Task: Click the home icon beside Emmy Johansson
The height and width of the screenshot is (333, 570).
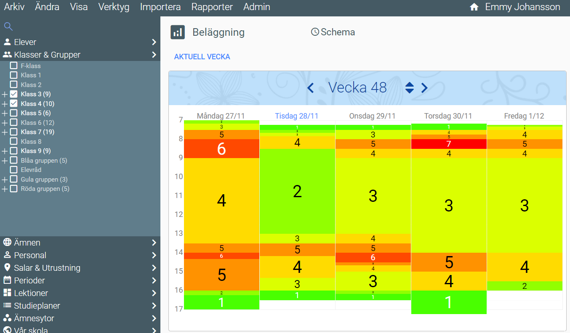Action: coord(474,7)
